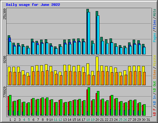Click the 9298 axis value

5,60
